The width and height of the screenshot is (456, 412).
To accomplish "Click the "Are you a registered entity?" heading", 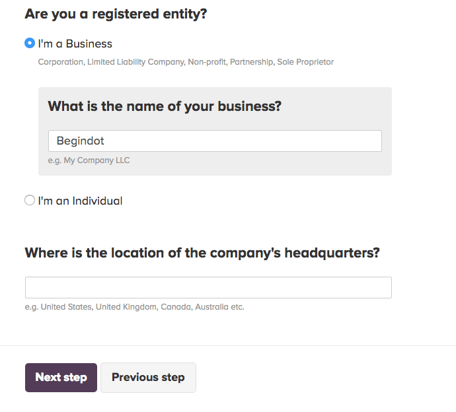I will (x=116, y=13).
